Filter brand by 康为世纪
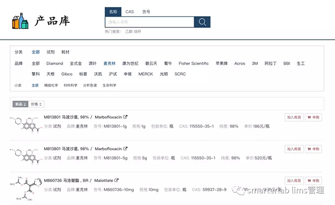Image resolution: width=335 pixels, height=205 pixels. coord(130,64)
